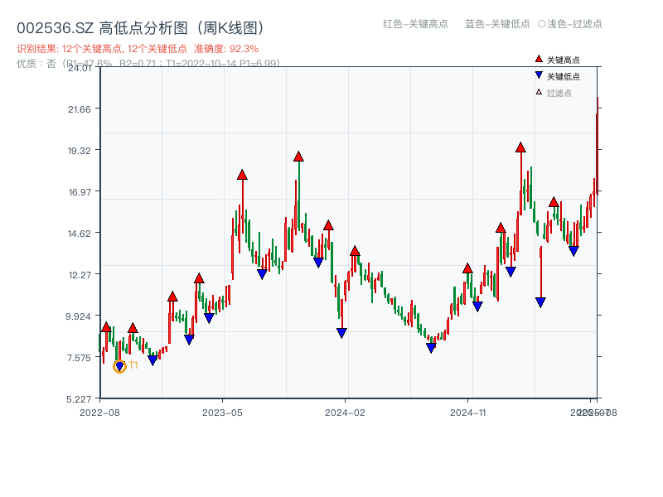Viewport: 663px width, 497px height.
Task: Click the 12.27 price axis label
Action: (80, 275)
